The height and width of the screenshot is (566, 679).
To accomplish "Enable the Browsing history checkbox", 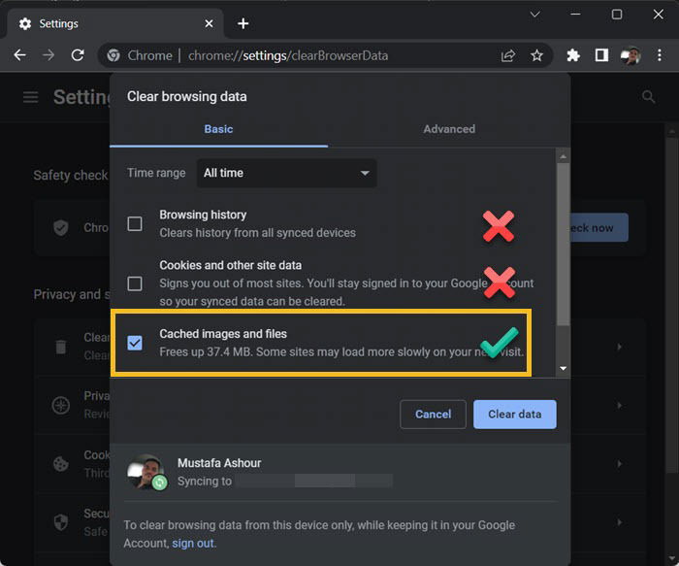I will [135, 224].
